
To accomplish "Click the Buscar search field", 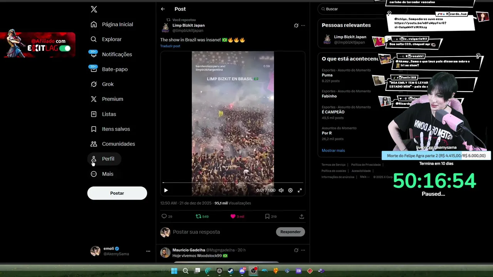I will coord(350,9).
